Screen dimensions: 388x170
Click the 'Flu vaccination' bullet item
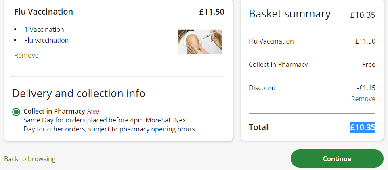[x=46, y=40]
